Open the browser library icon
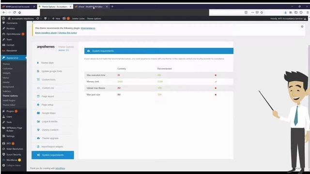Image resolution: width=310 pixels, height=174 pixels. [291, 12]
